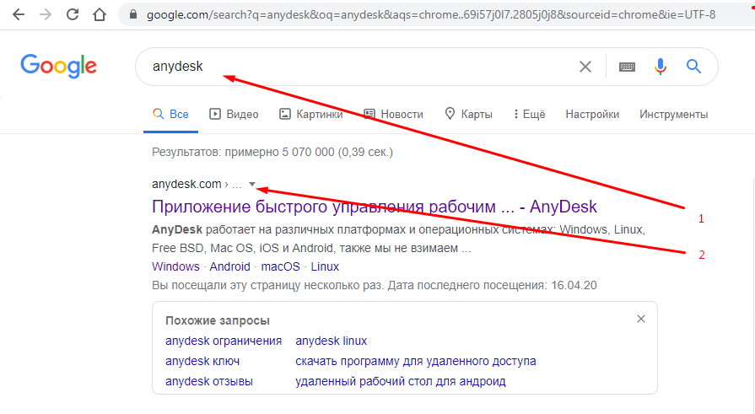
Task: Click the address bar URL text
Action: click(431, 15)
